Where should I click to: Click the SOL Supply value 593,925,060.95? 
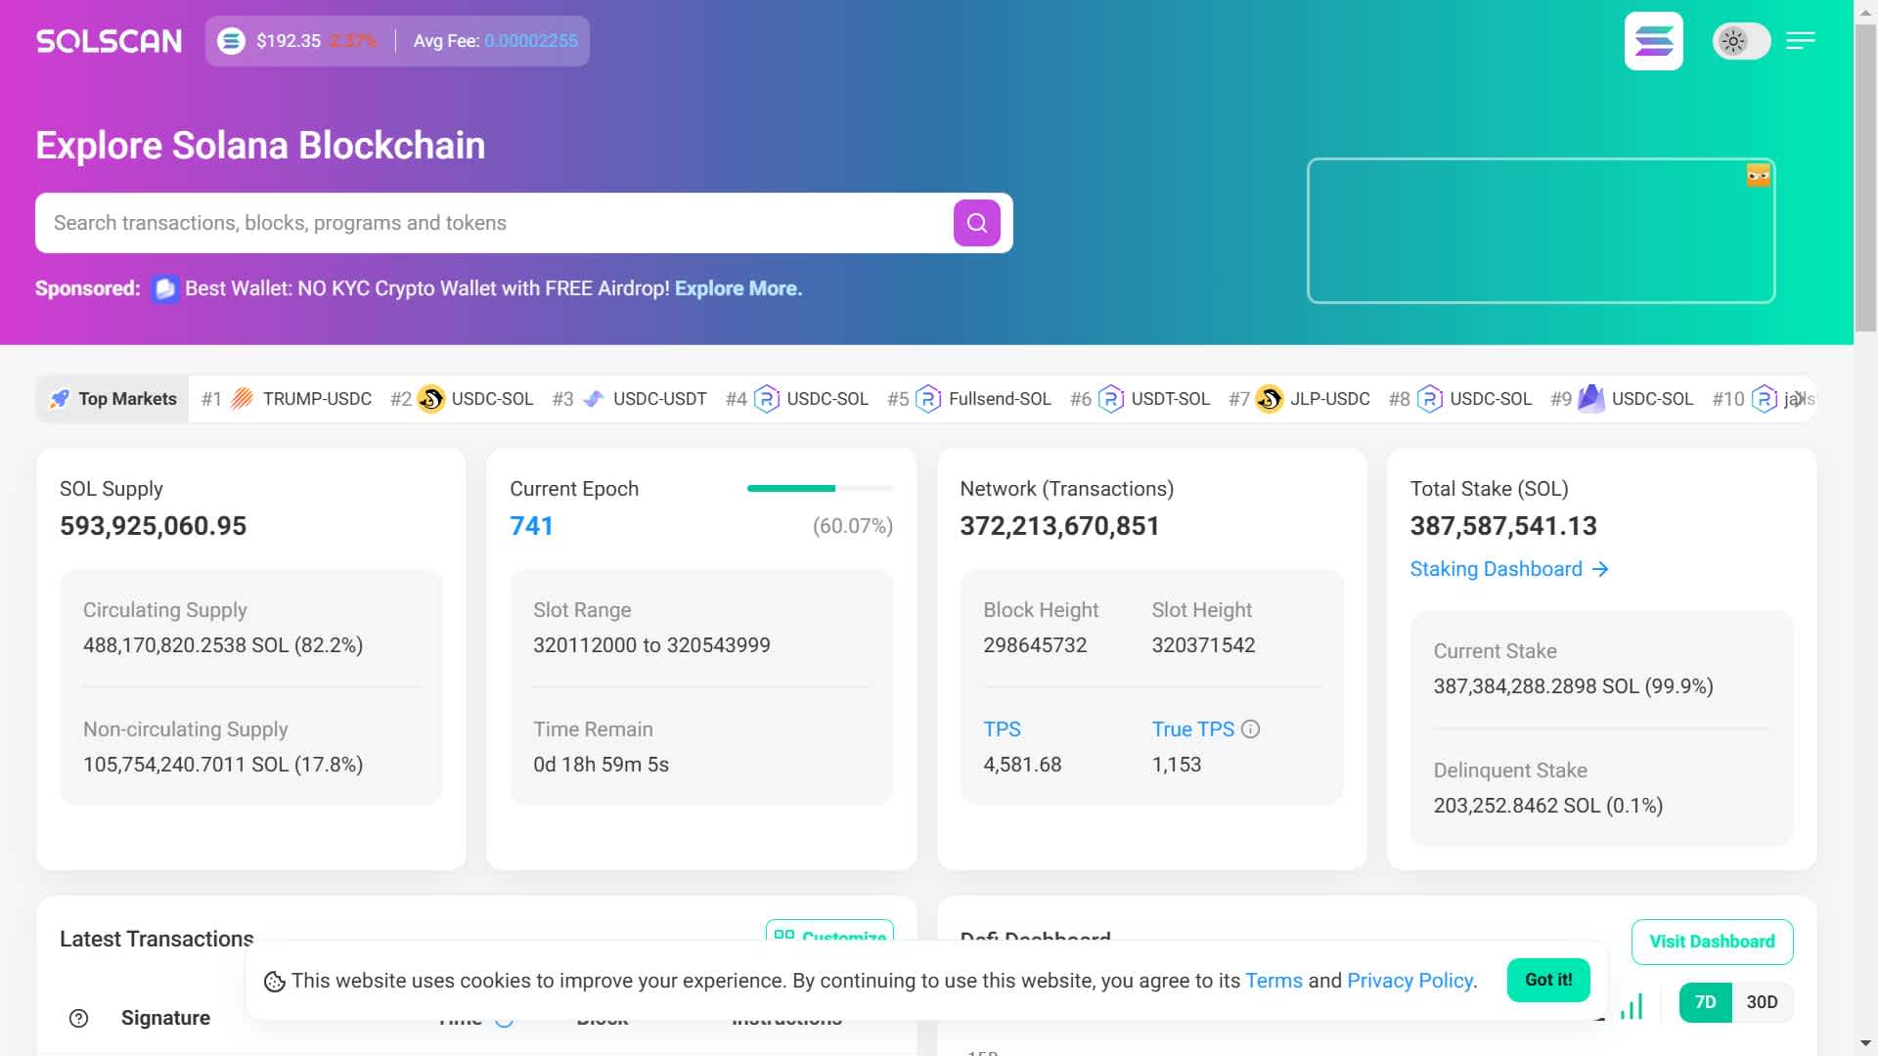pos(153,526)
